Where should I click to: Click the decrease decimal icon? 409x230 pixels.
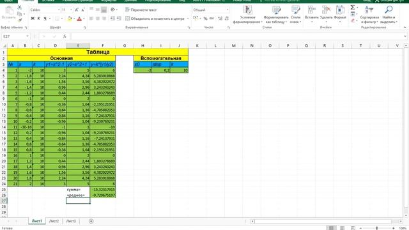227,19
